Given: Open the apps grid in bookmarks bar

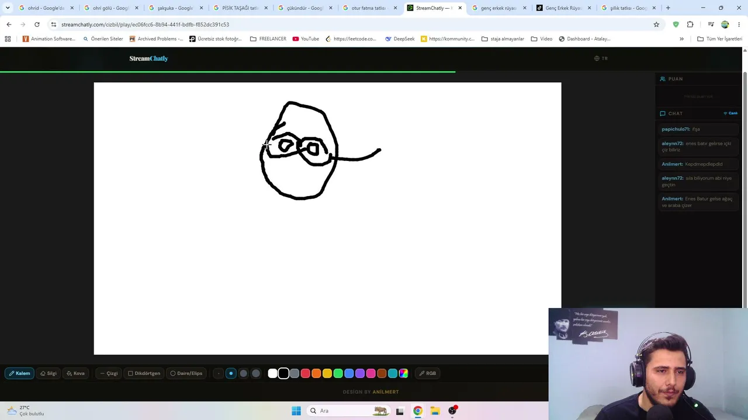Looking at the screenshot, I should pos(8,39).
